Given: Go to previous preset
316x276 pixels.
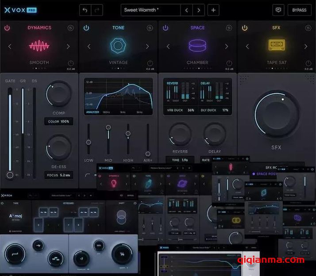Looking at the screenshot, I should 187,10.
